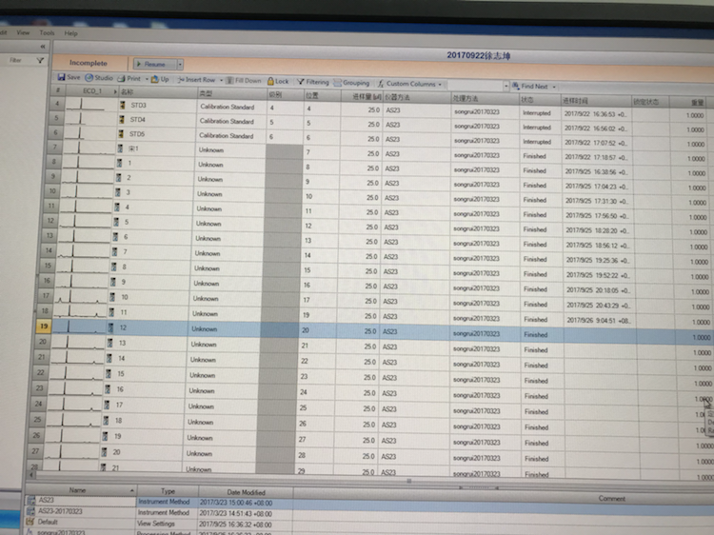The image size is (714, 535).
Task: Click the standard icon beside STD5
Action: 121,134
